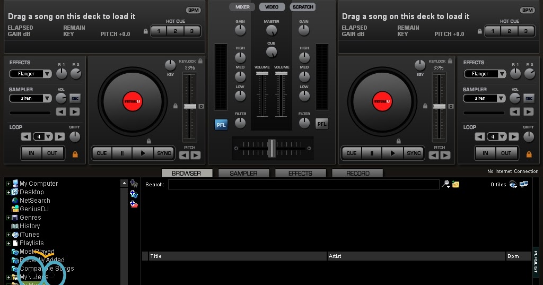Open left deck Flanger effect dropdown
This screenshot has height=285, width=543.
(47, 74)
